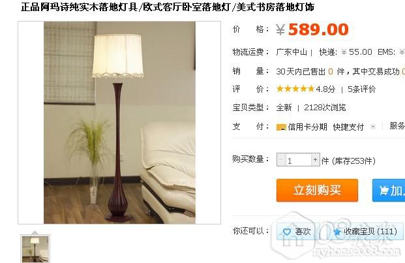Click the credit card icon beside 信用卡分期

281,127
